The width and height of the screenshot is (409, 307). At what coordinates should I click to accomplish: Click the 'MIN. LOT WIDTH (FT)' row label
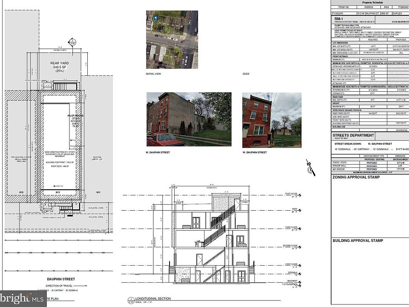tap(341, 46)
